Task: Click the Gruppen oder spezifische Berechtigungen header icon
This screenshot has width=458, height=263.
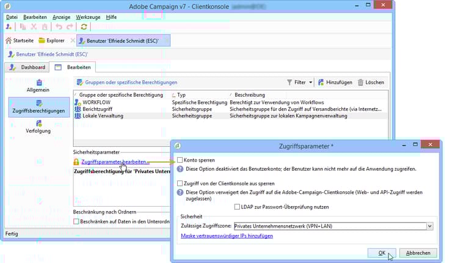Action: coord(79,83)
